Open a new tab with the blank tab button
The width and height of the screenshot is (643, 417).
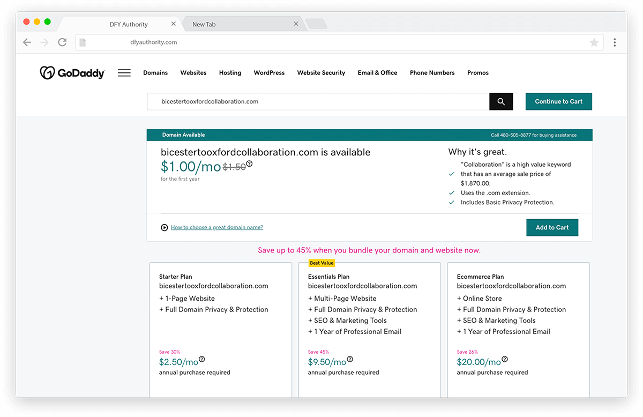[316, 24]
